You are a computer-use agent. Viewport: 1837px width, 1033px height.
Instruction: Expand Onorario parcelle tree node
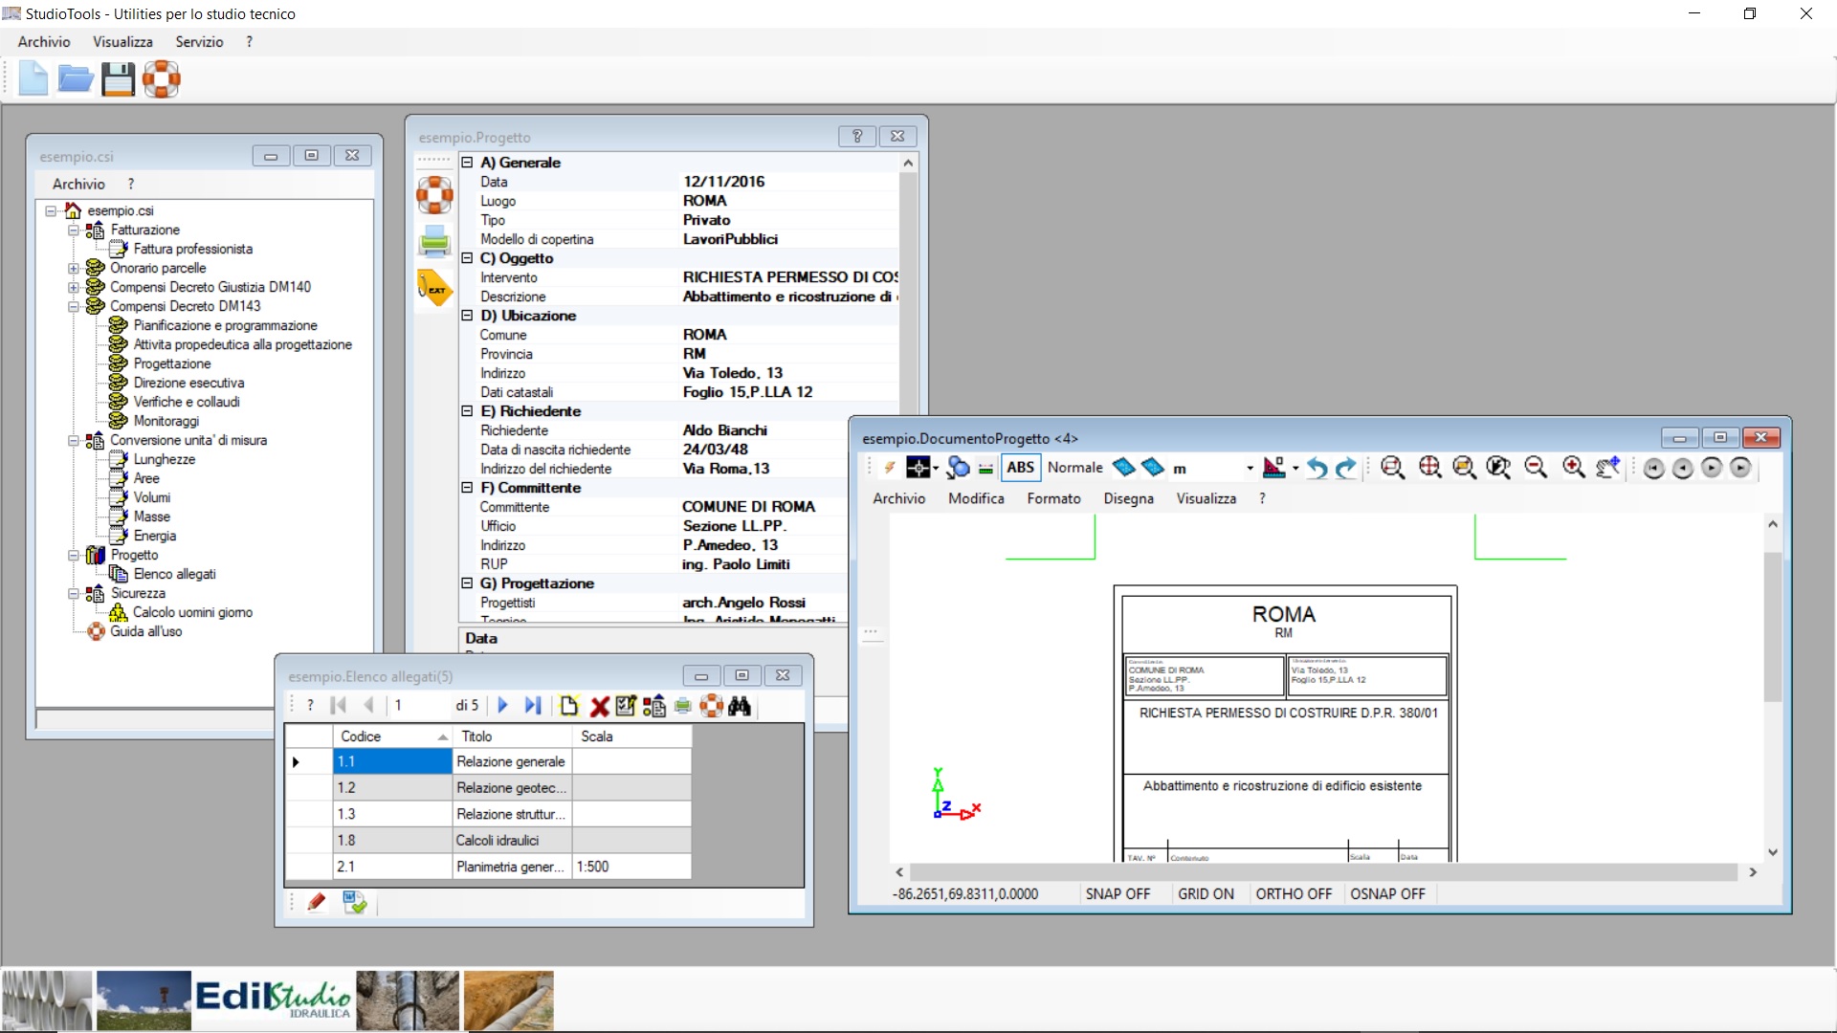[x=74, y=269]
